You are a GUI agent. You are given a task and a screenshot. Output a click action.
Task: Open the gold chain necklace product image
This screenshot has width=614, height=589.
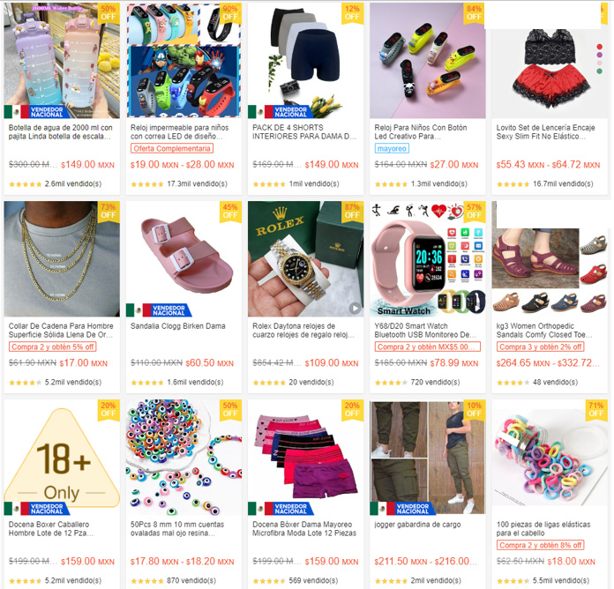click(x=62, y=258)
